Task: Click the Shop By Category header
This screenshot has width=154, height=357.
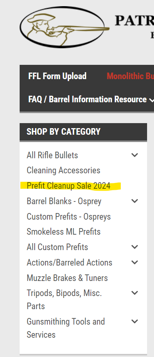Action: (x=64, y=132)
